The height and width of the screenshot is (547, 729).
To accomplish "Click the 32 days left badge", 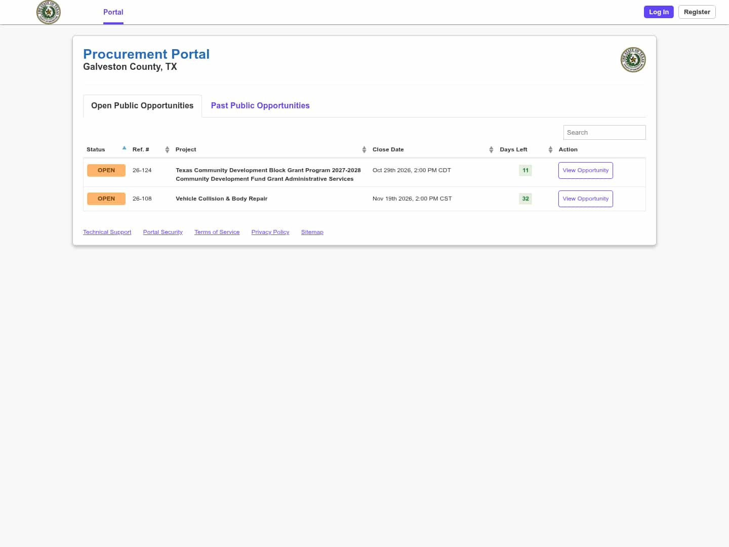I will click(x=525, y=199).
